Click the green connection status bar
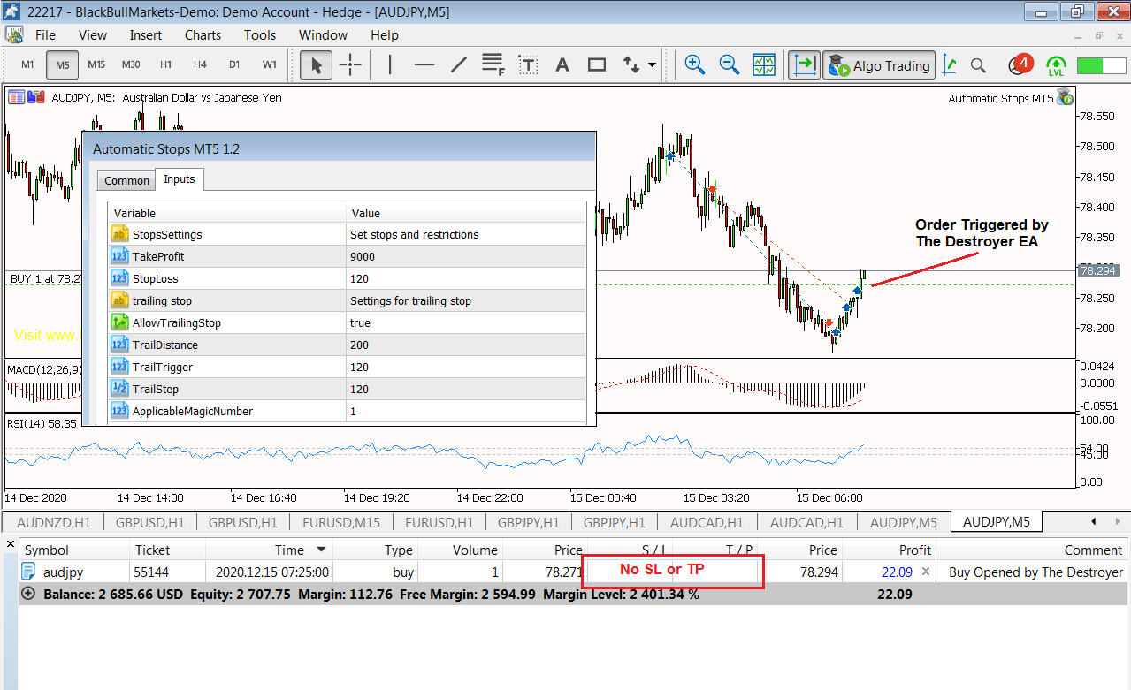 (x=1101, y=65)
